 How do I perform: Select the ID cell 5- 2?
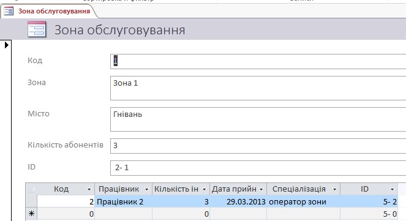369,201
